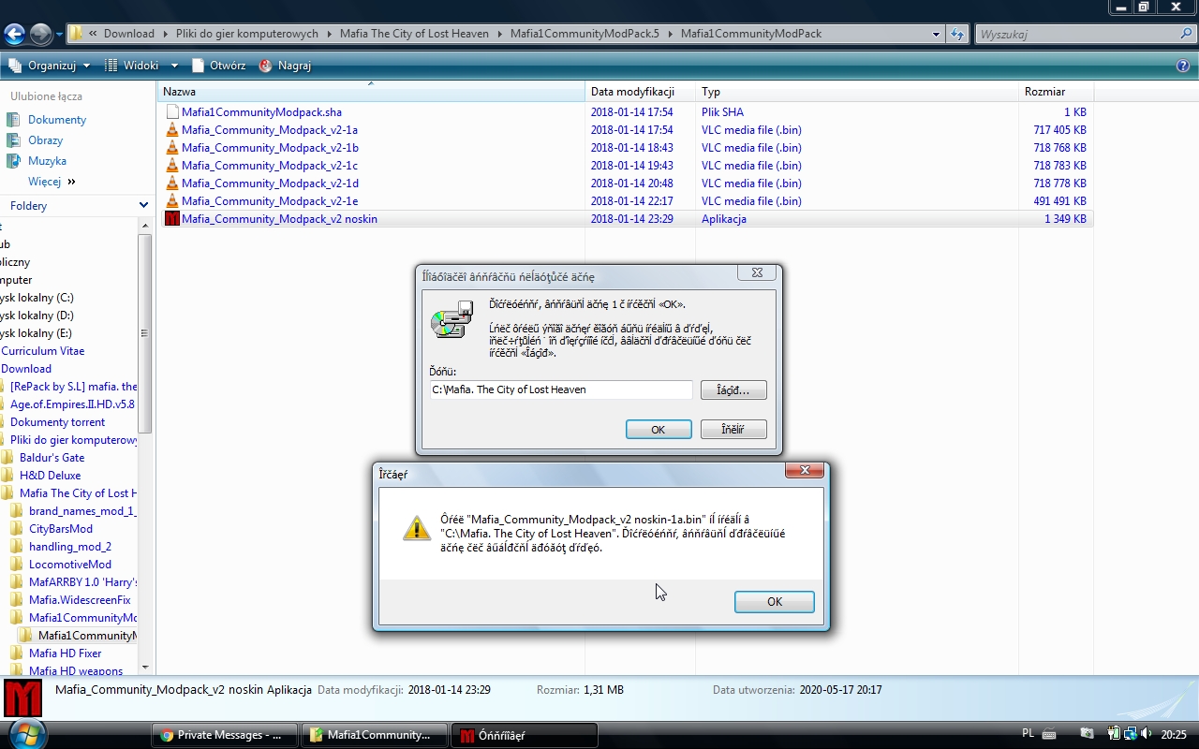Click the CityBarsMod folder icon in tree
The height and width of the screenshot is (749, 1199).
point(19,529)
